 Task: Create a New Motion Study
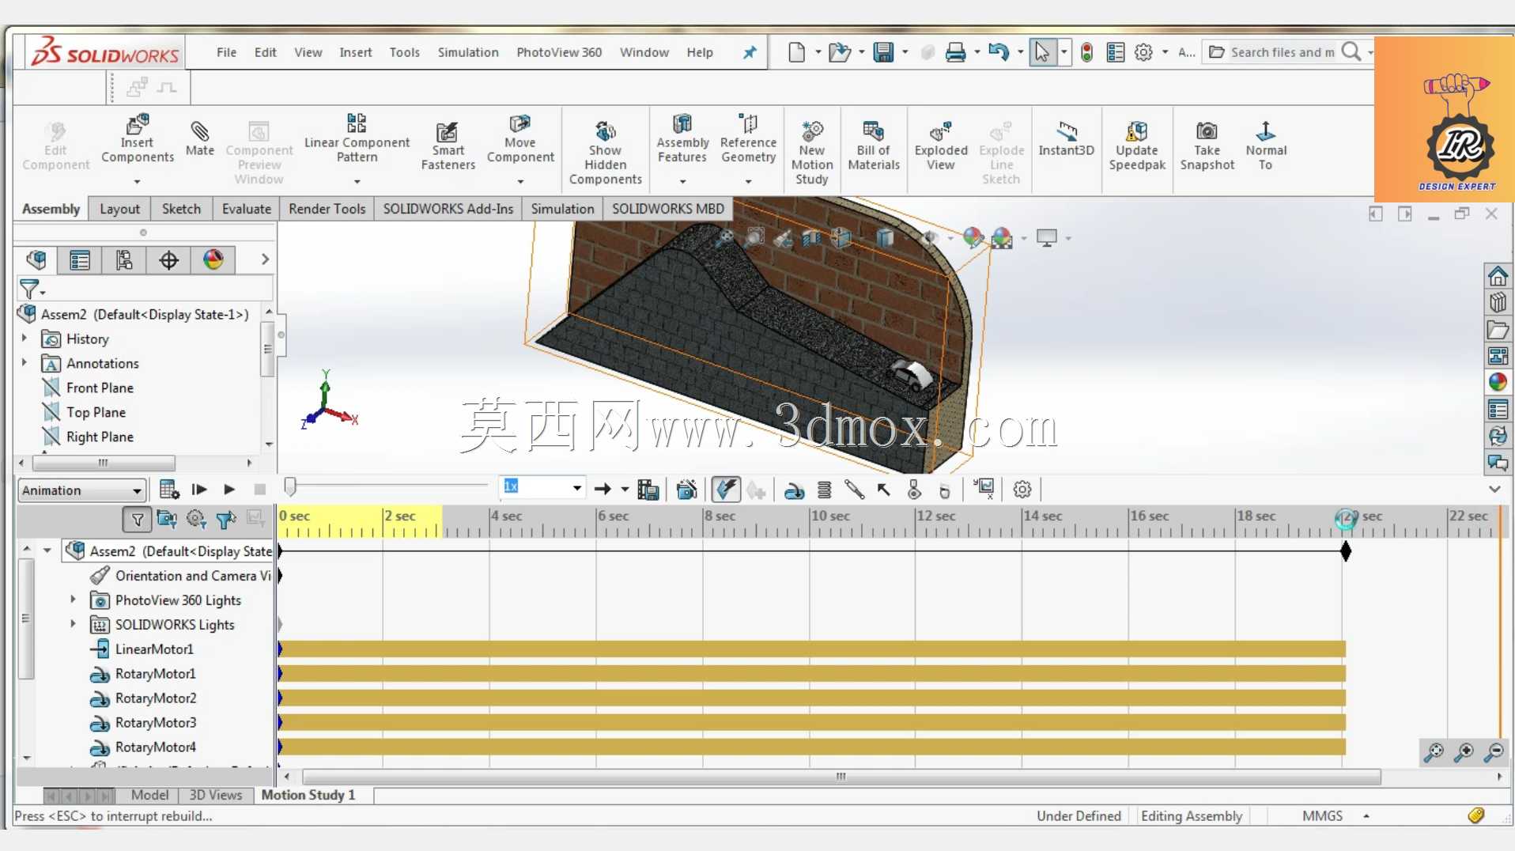point(812,153)
